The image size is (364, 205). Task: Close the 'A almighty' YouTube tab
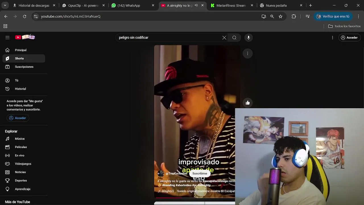[202, 5]
